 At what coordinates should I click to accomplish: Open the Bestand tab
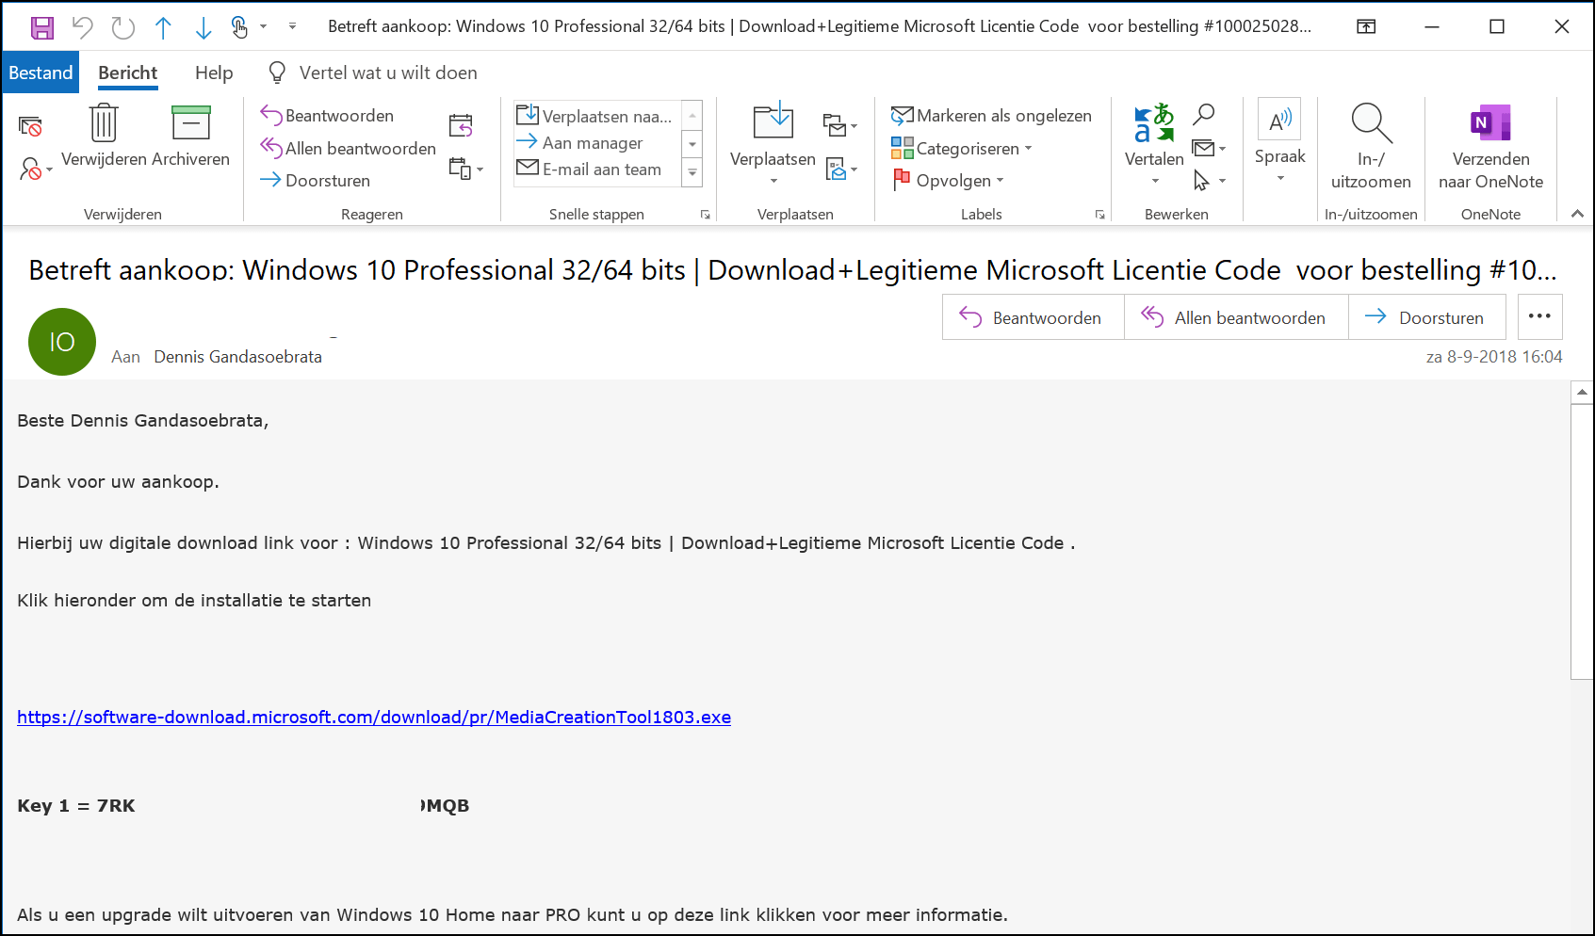click(41, 73)
